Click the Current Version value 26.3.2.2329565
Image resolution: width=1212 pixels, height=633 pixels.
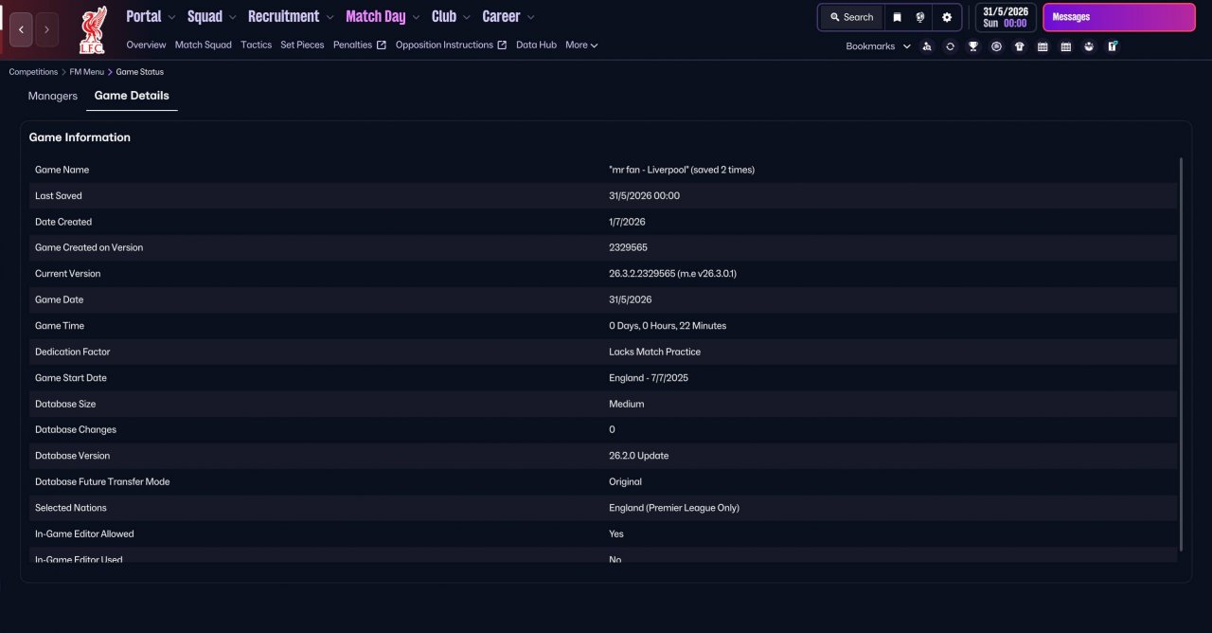coord(672,274)
